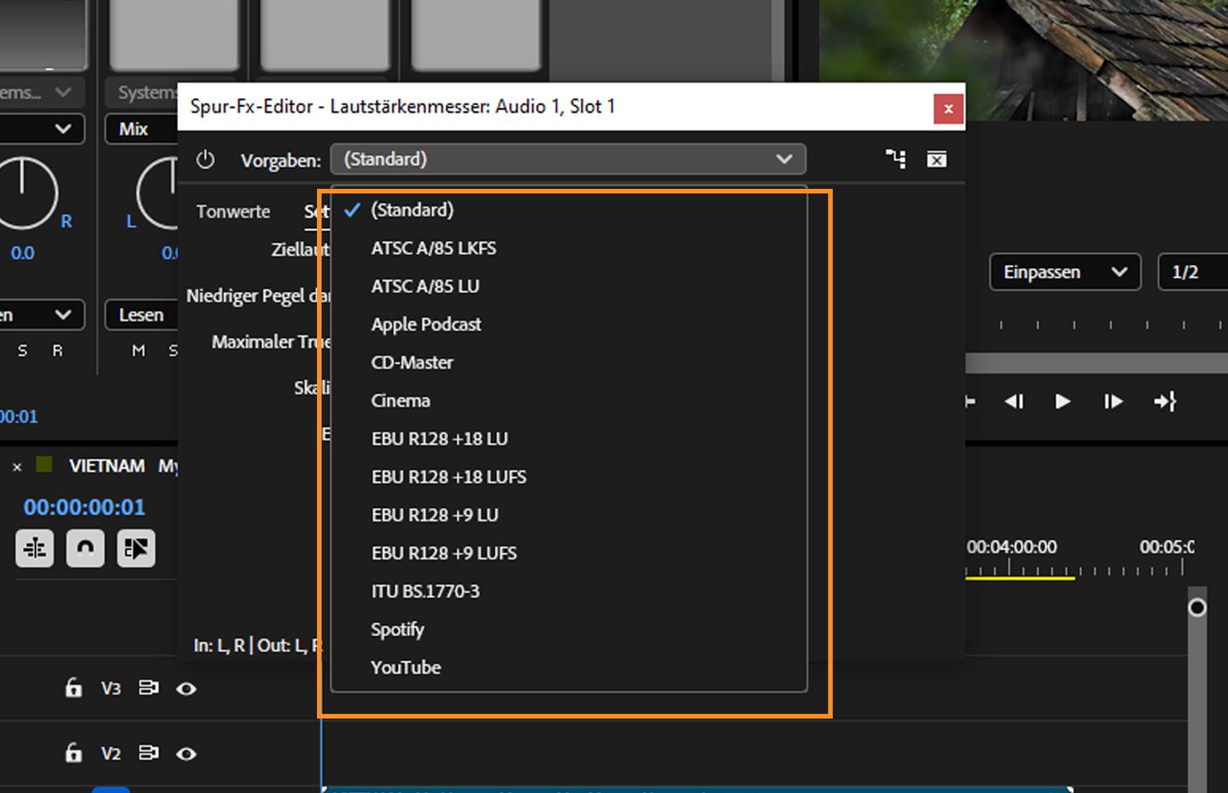
Task: Pick the Apple Podcast preset
Action: 569,325
